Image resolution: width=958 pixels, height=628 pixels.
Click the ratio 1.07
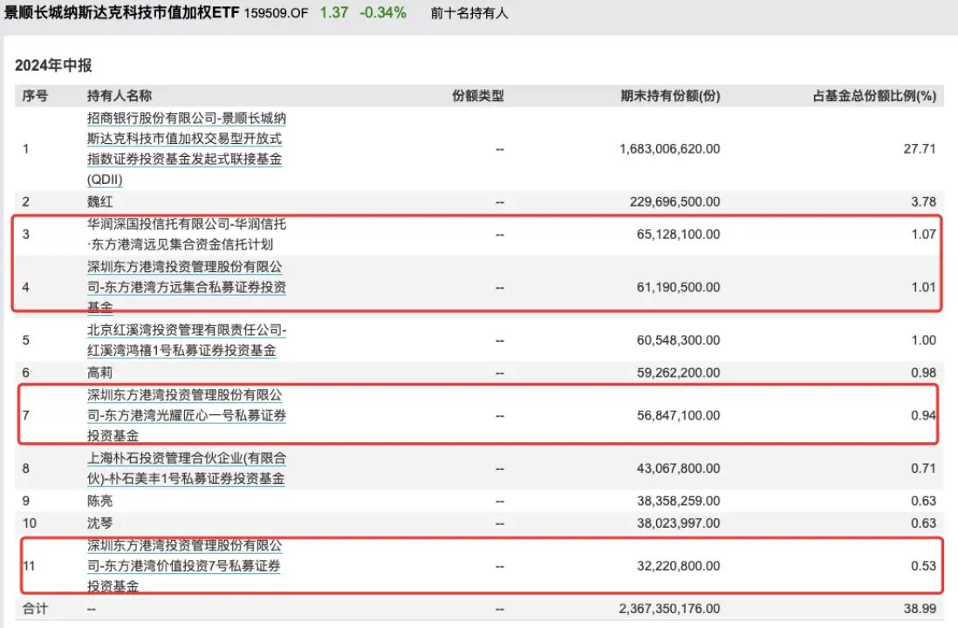click(x=923, y=234)
